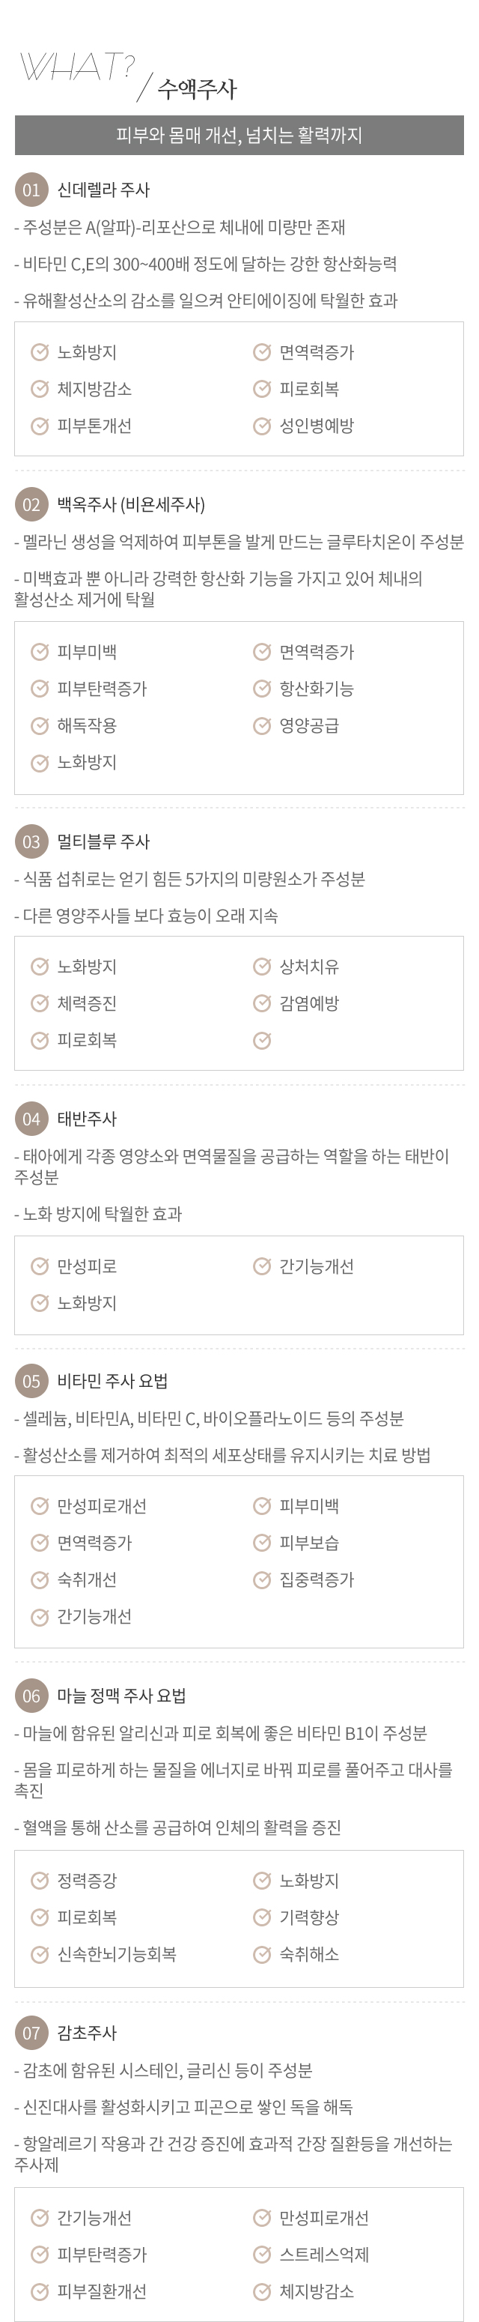Click the 07 badge beside 감초주사
The image size is (479, 2322).
(x=31, y=2033)
